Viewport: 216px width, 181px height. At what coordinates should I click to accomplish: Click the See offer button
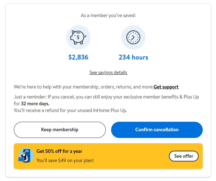(183, 156)
